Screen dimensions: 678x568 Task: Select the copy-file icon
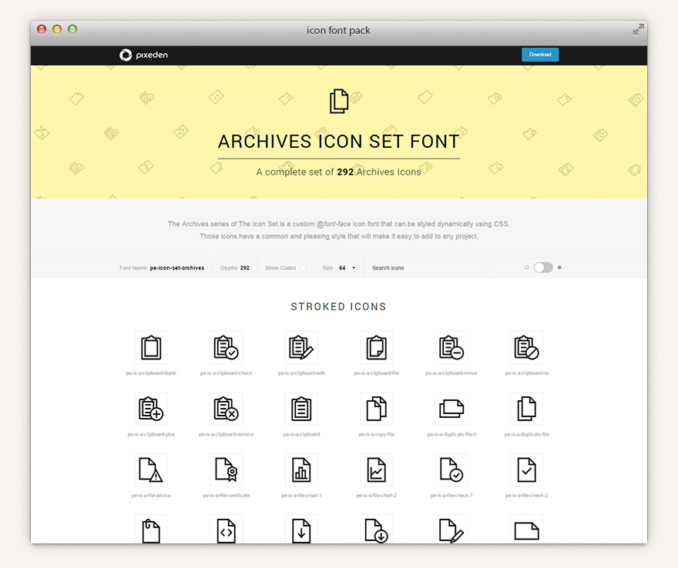(377, 409)
